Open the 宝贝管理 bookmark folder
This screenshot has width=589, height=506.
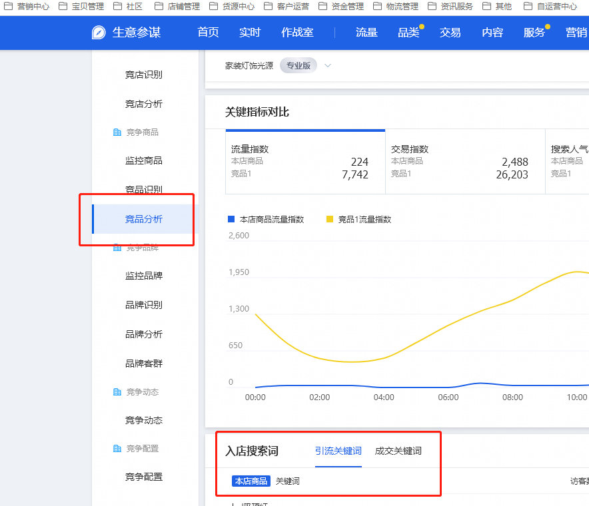click(x=80, y=7)
